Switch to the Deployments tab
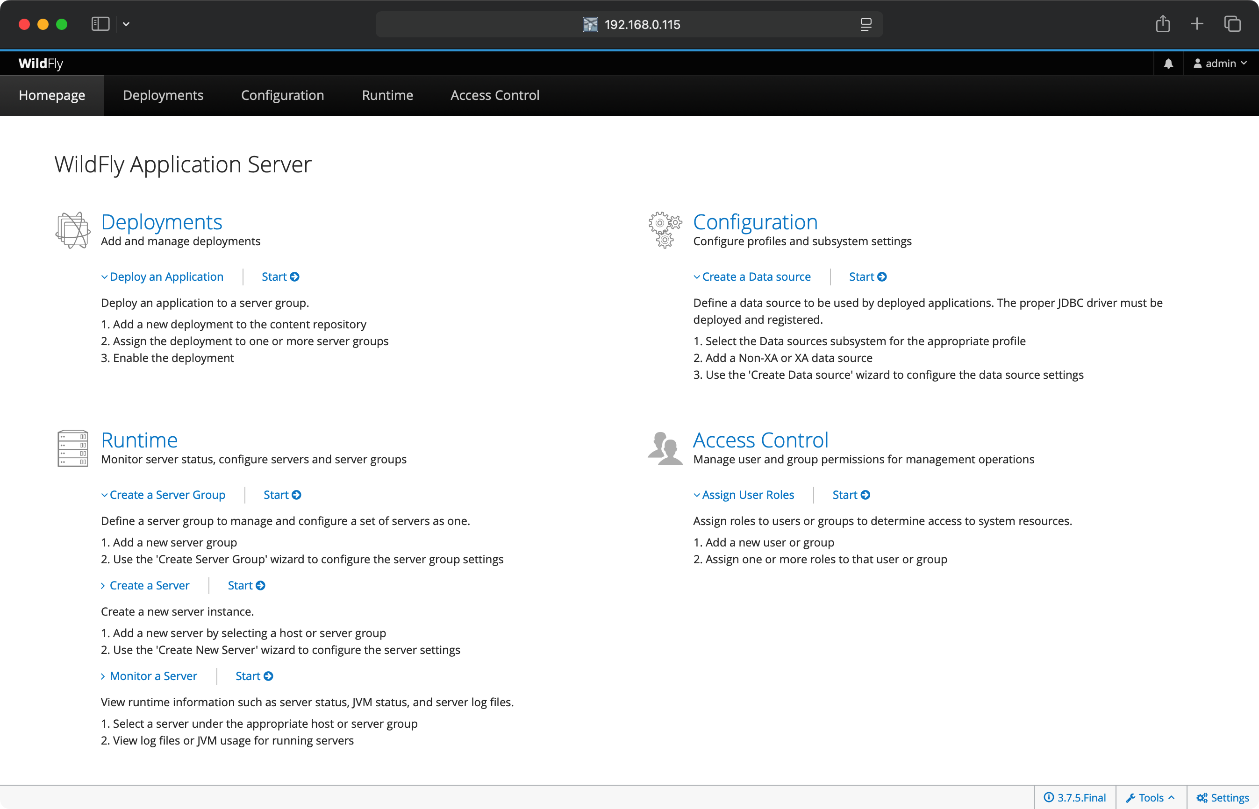 (x=163, y=95)
